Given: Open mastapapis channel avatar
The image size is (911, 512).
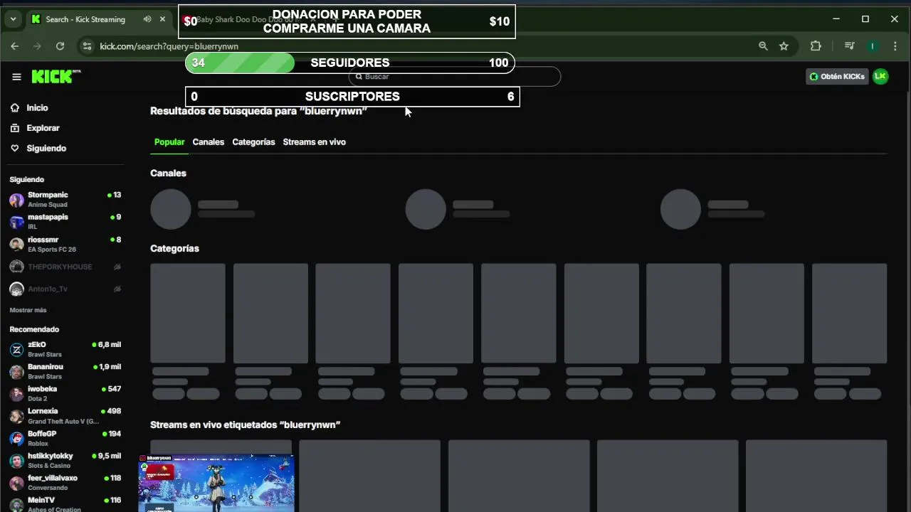Looking at the screenshot, I should click(x=16, y=222).
